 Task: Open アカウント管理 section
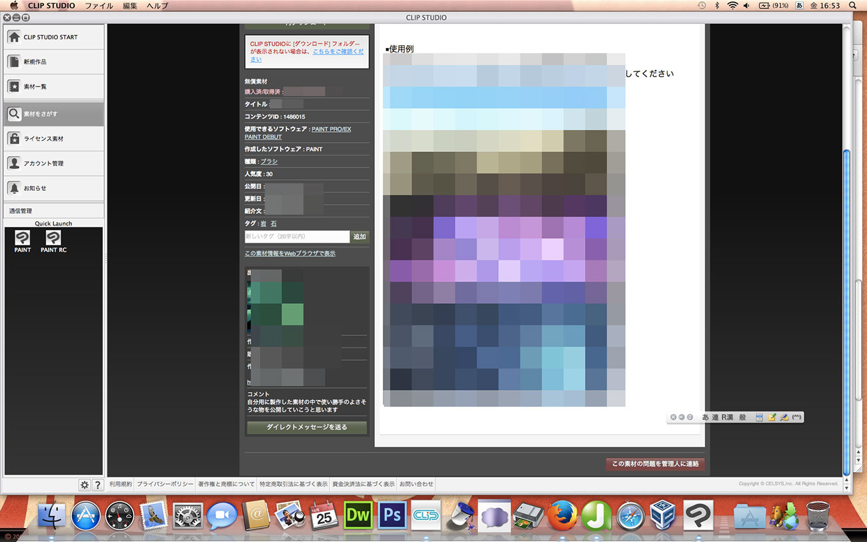(x=53, y=163)
